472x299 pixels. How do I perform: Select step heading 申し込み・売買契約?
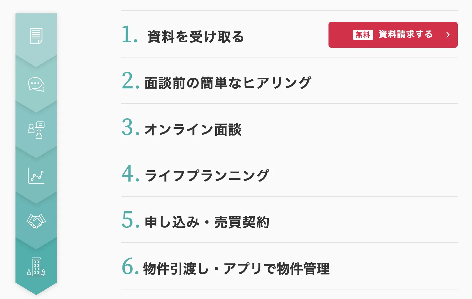207,222
